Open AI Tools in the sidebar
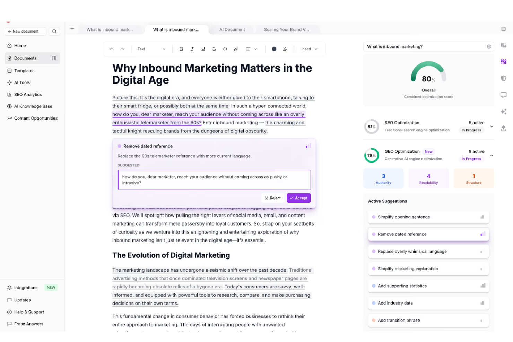The height and width of the screenshot is (342, 513). (x=32, y=82)
